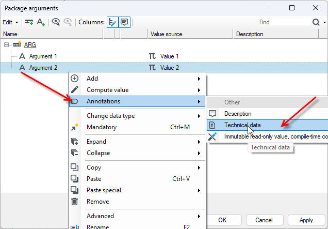Screen dimensions: 328x229
Task: Click the add argument (A+) toolbar icon
Action: tap(41, 22)
